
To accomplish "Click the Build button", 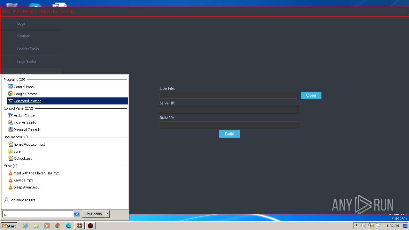I will [229, 134].
